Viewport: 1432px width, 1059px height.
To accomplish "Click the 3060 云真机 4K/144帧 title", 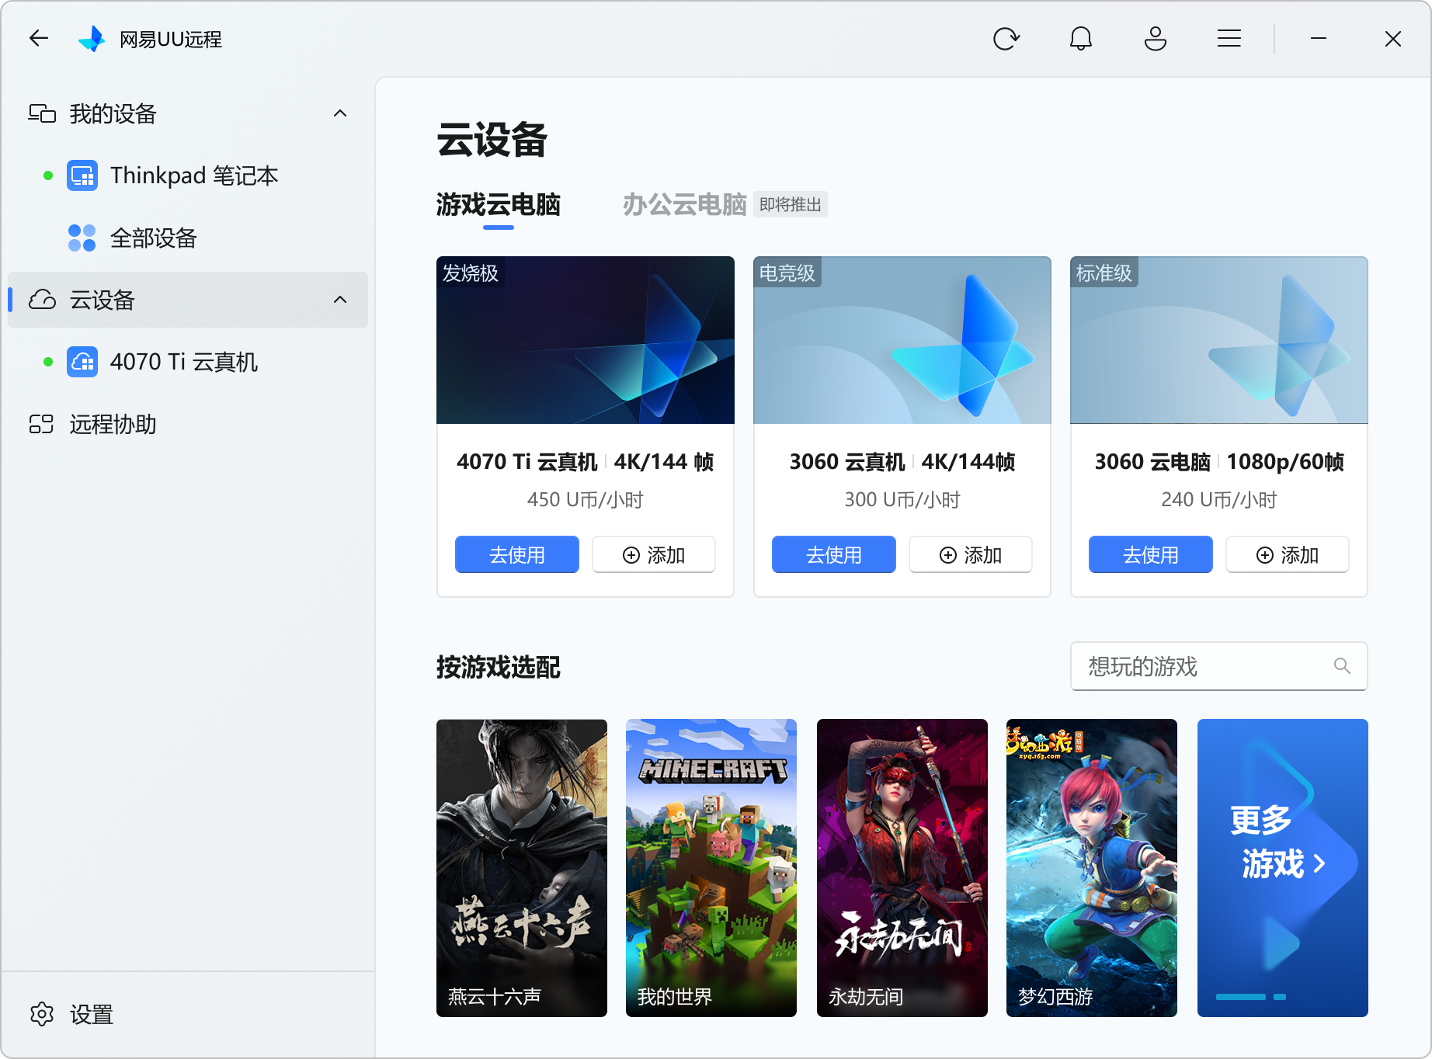I will tap(902, 462).
